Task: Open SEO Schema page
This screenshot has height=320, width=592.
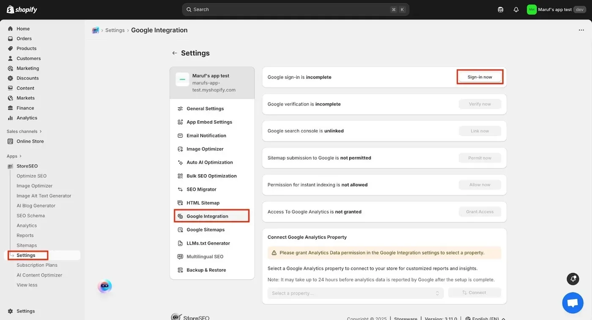Action: point(30,216)
